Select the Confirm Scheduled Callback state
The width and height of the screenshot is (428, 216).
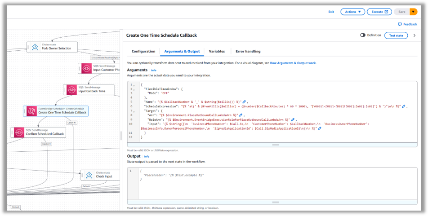pyautogui.click(x=39, y=132)
